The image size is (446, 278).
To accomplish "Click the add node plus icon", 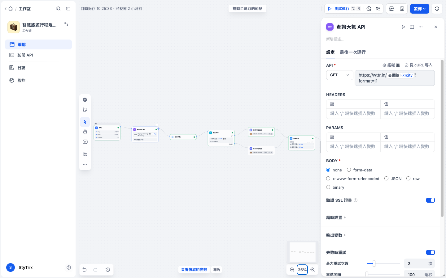I will [85, 100].
